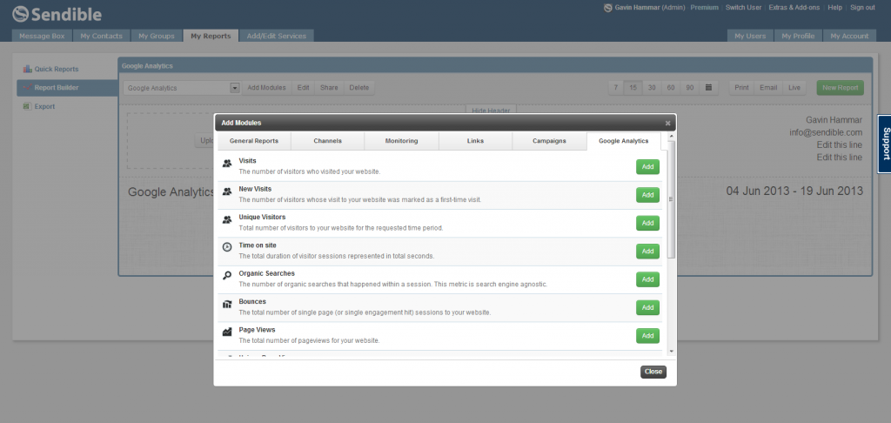Viewport: 891px width, 423px height.
Task: Click the Close button in the dialog
Action: click(653, 372)
